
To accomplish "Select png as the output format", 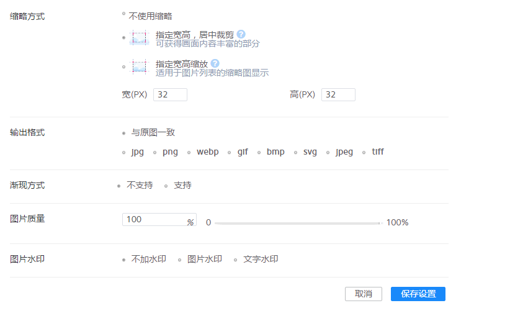I will [x=156, y=152].
